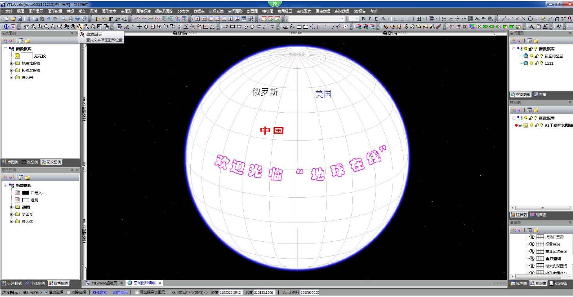
Task: Click the 属性显示 link
Action: [120, 292]
